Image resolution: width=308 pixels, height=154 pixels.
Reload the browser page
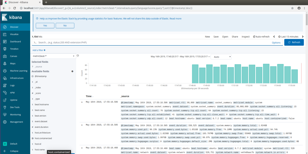click(x=14, y=8)
